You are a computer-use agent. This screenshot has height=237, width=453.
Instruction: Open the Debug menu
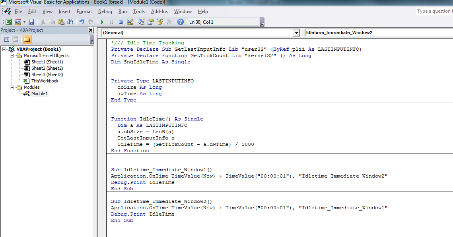point(105,11)
